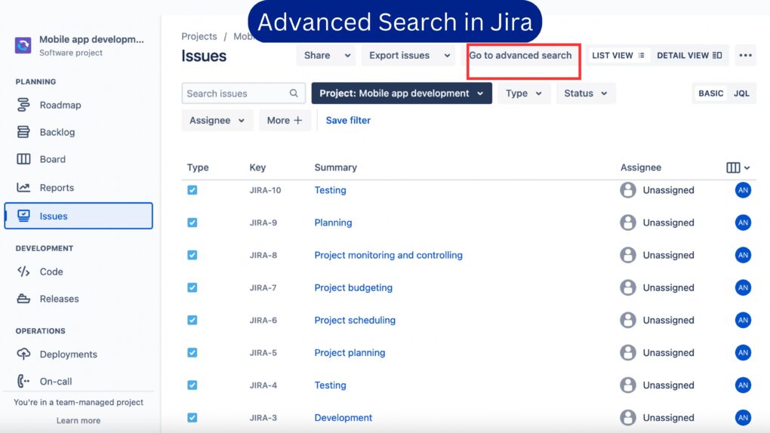Click the Unassigned avatar icon for JIRA-4
770x433 pixels.
[627, 385]
